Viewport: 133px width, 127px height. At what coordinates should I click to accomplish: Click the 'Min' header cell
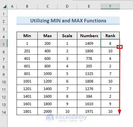coord(27,36)
